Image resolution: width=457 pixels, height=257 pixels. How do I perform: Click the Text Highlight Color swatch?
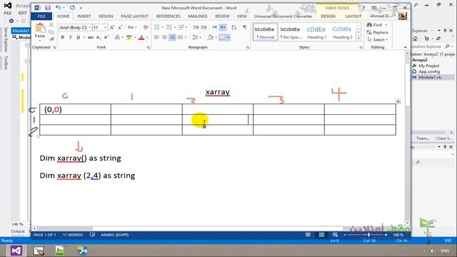point(129,37)
